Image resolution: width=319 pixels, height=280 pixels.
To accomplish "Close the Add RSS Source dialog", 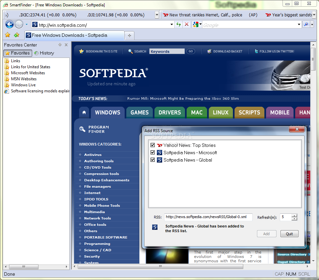I will coord(297,129).
